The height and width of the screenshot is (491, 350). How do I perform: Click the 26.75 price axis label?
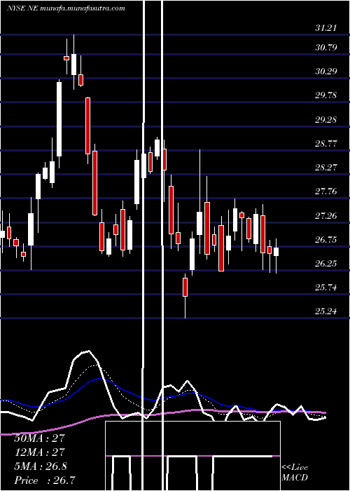tap(325, 240)
